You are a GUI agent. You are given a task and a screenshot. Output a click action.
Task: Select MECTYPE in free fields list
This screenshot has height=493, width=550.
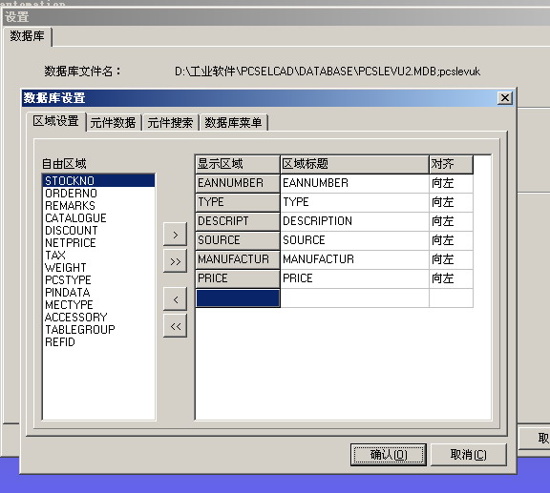pos(98,304)
